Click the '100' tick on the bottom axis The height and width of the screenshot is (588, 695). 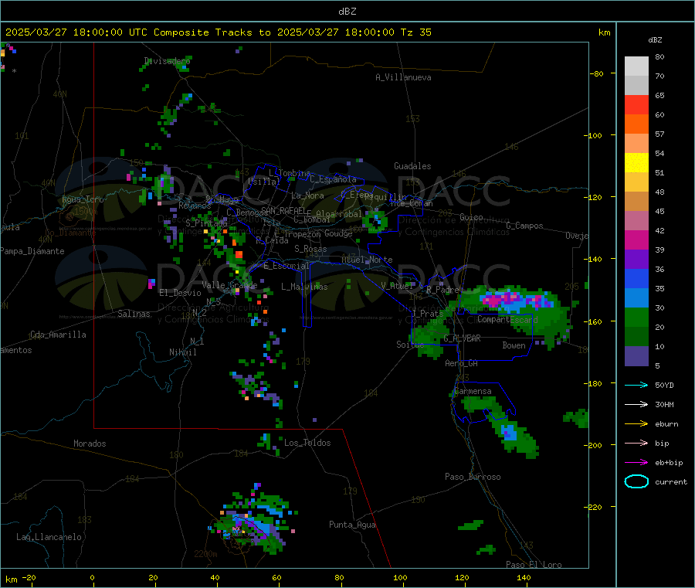pos(400,577)
